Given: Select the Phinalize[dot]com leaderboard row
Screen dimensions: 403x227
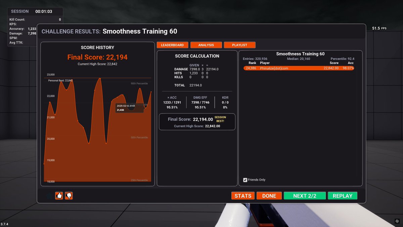Looking at the screenshot, I should coord(299,68).
